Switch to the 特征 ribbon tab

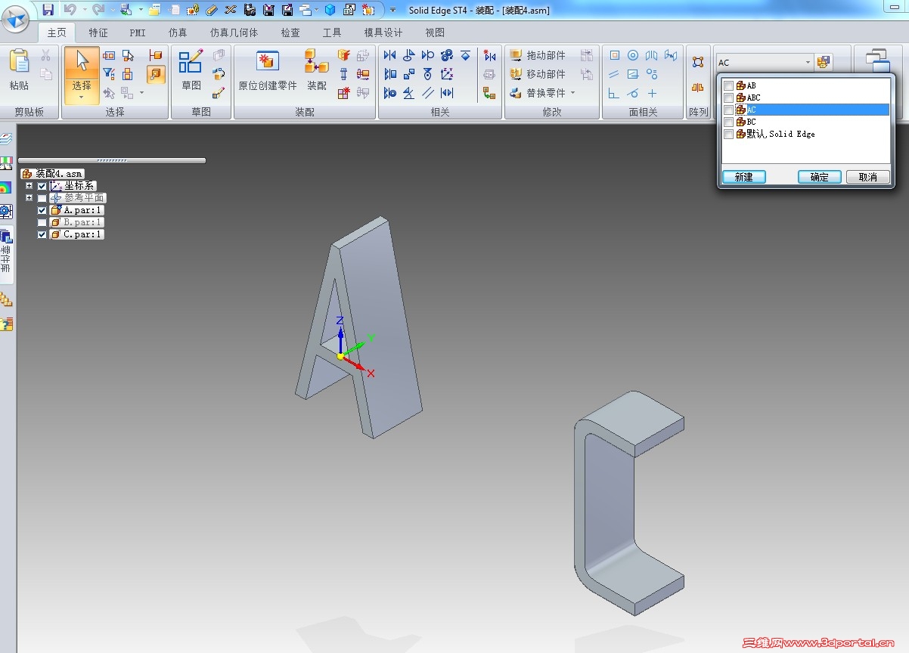98,32
